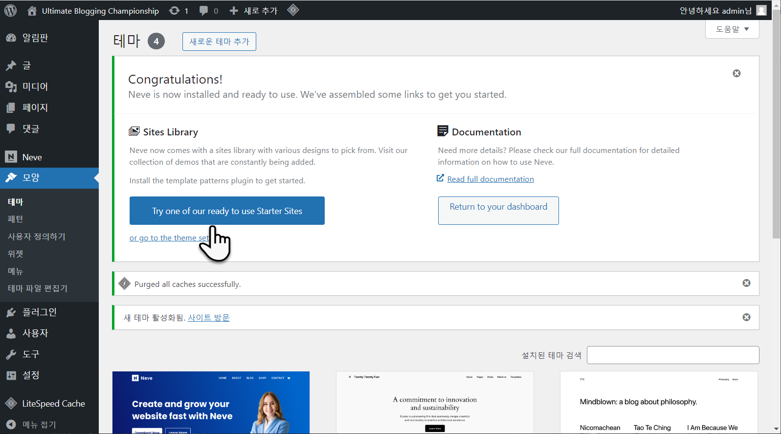Open the 위젯 widgets submenu
Screen dimensions: 781x434
point(16,254)
